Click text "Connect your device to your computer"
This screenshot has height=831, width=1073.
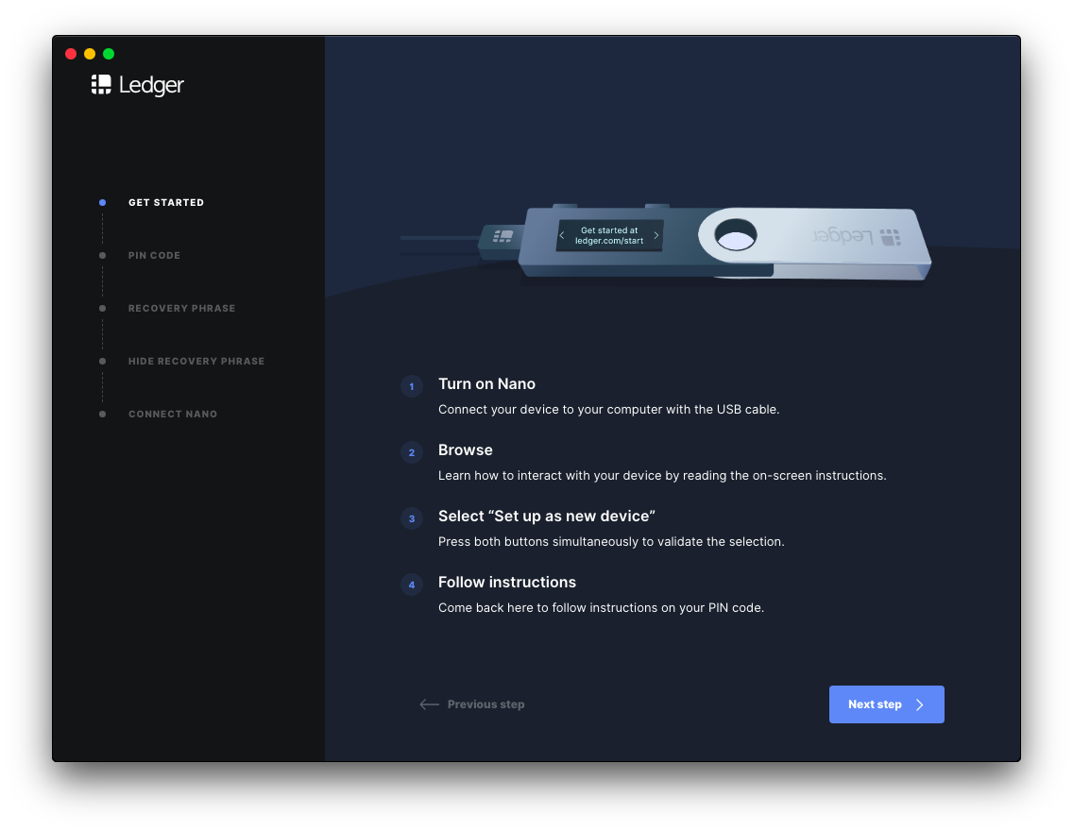(x=550, y=409)
